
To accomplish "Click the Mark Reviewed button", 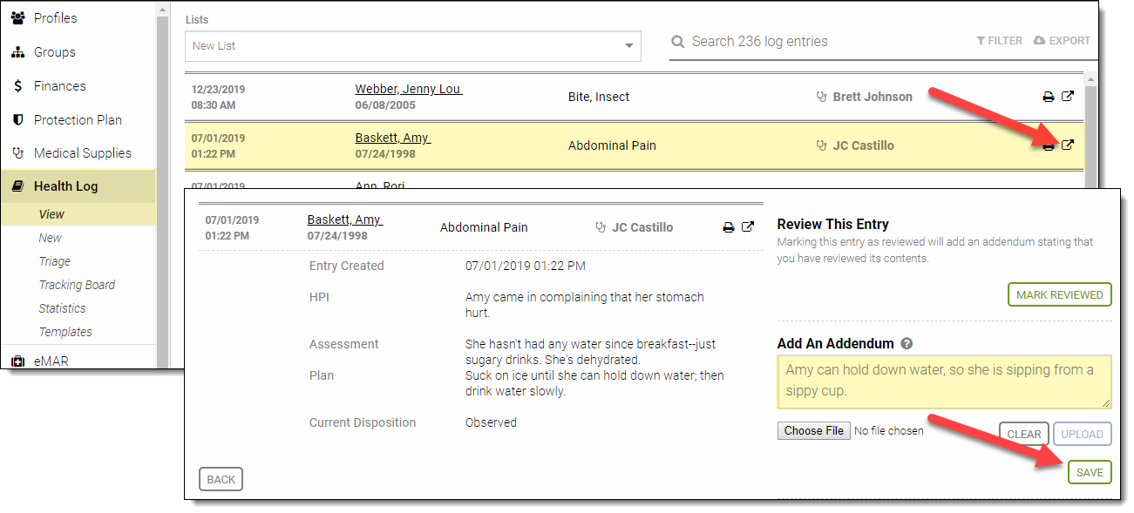I will click(x=1059, y=295).
